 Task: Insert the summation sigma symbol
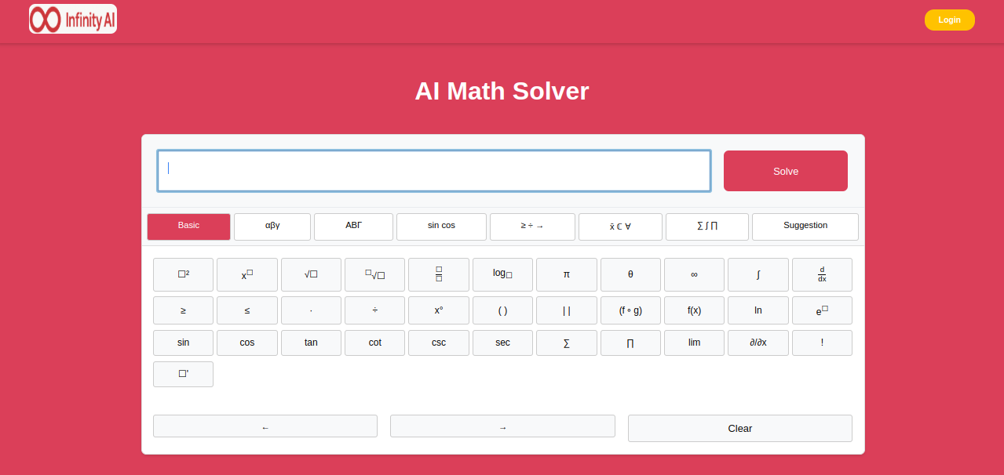tap(566, 343)
